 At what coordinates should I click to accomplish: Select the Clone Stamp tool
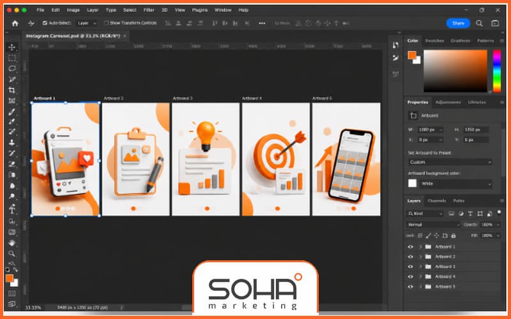[12, 142]
